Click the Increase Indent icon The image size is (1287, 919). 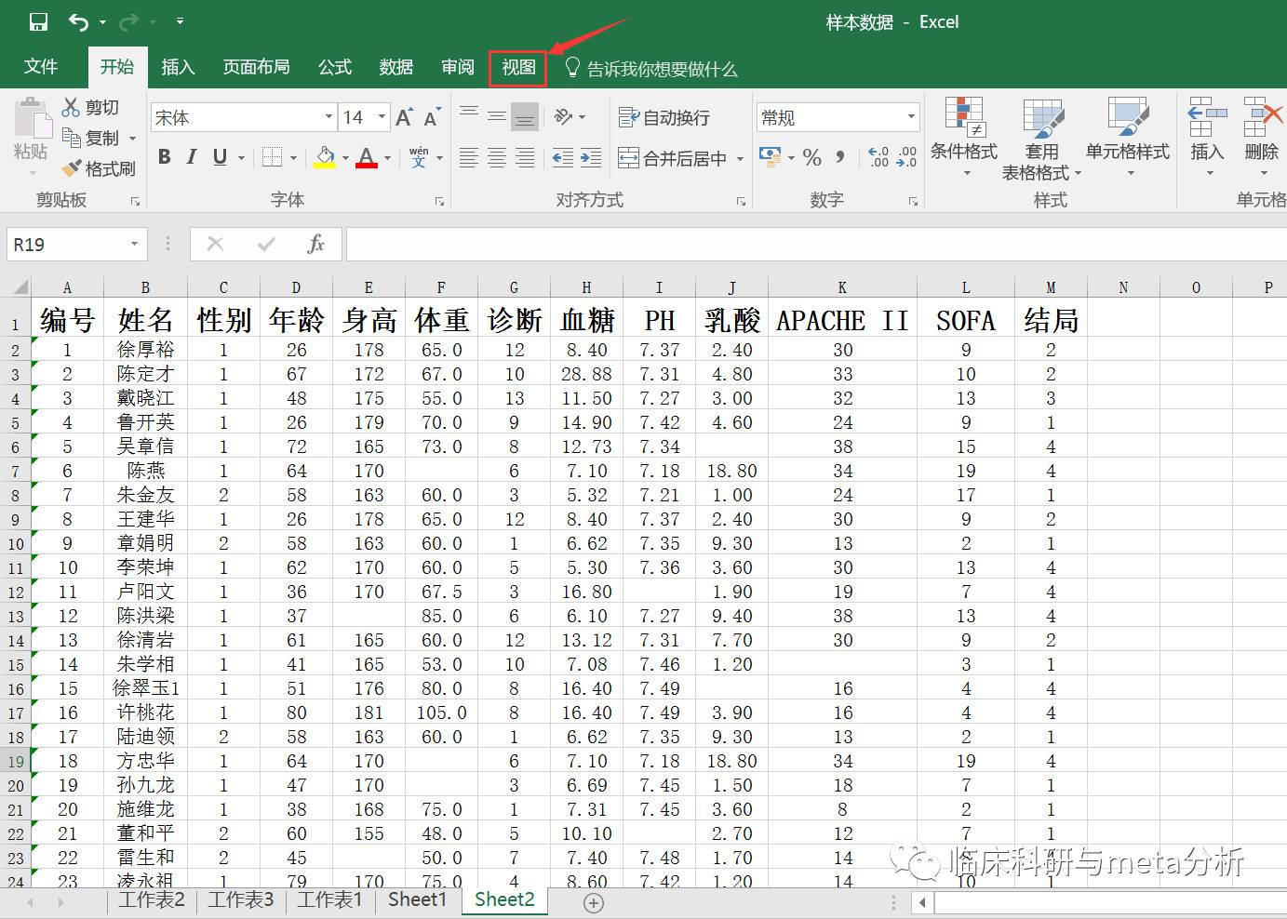click(x=591, y=158)
